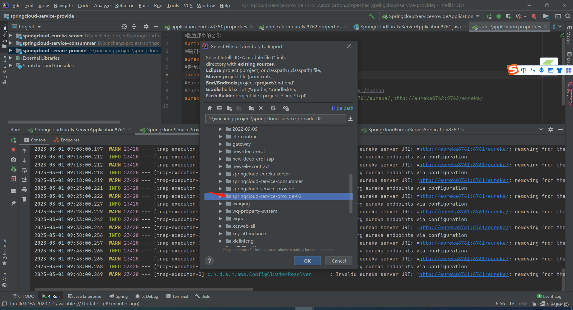Click OK in import dialog
Screen dimensions: 573x310
click(x=307, y=260)
